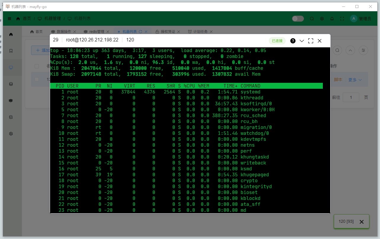This screenshot has width=380, height=239.
Task: Enter fullscreen via header fullscreen icon
Action: coord(342,19)
